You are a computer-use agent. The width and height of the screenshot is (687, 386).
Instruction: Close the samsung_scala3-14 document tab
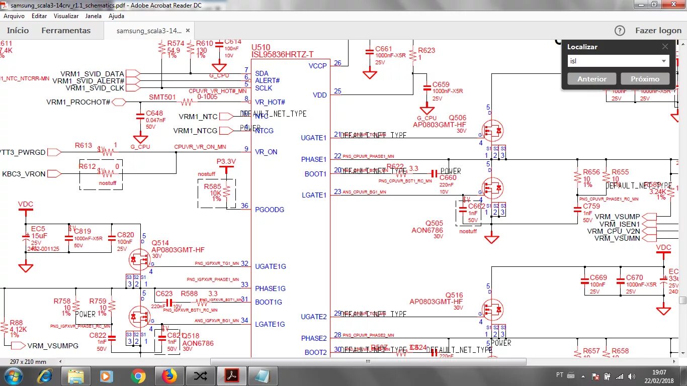188,31
